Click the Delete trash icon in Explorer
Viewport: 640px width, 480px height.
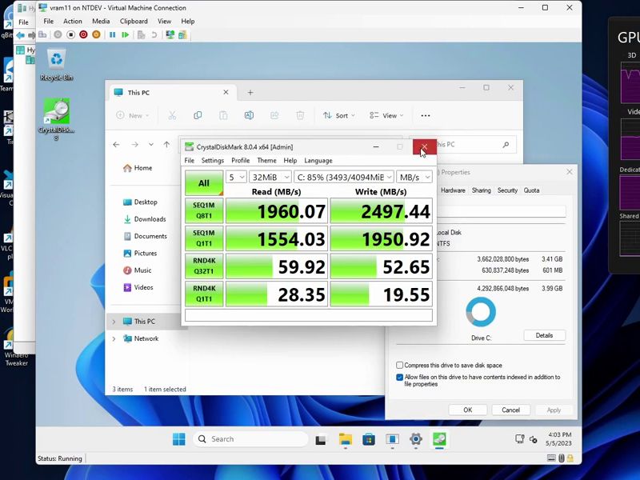(300, 115)
